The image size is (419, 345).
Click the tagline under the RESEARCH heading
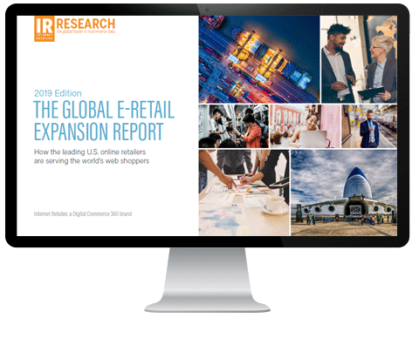[86, 31]
